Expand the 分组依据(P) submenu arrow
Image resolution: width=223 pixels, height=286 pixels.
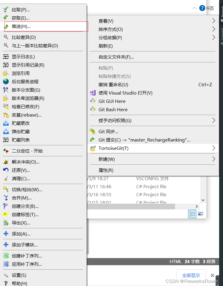click(x=214, y=37)
